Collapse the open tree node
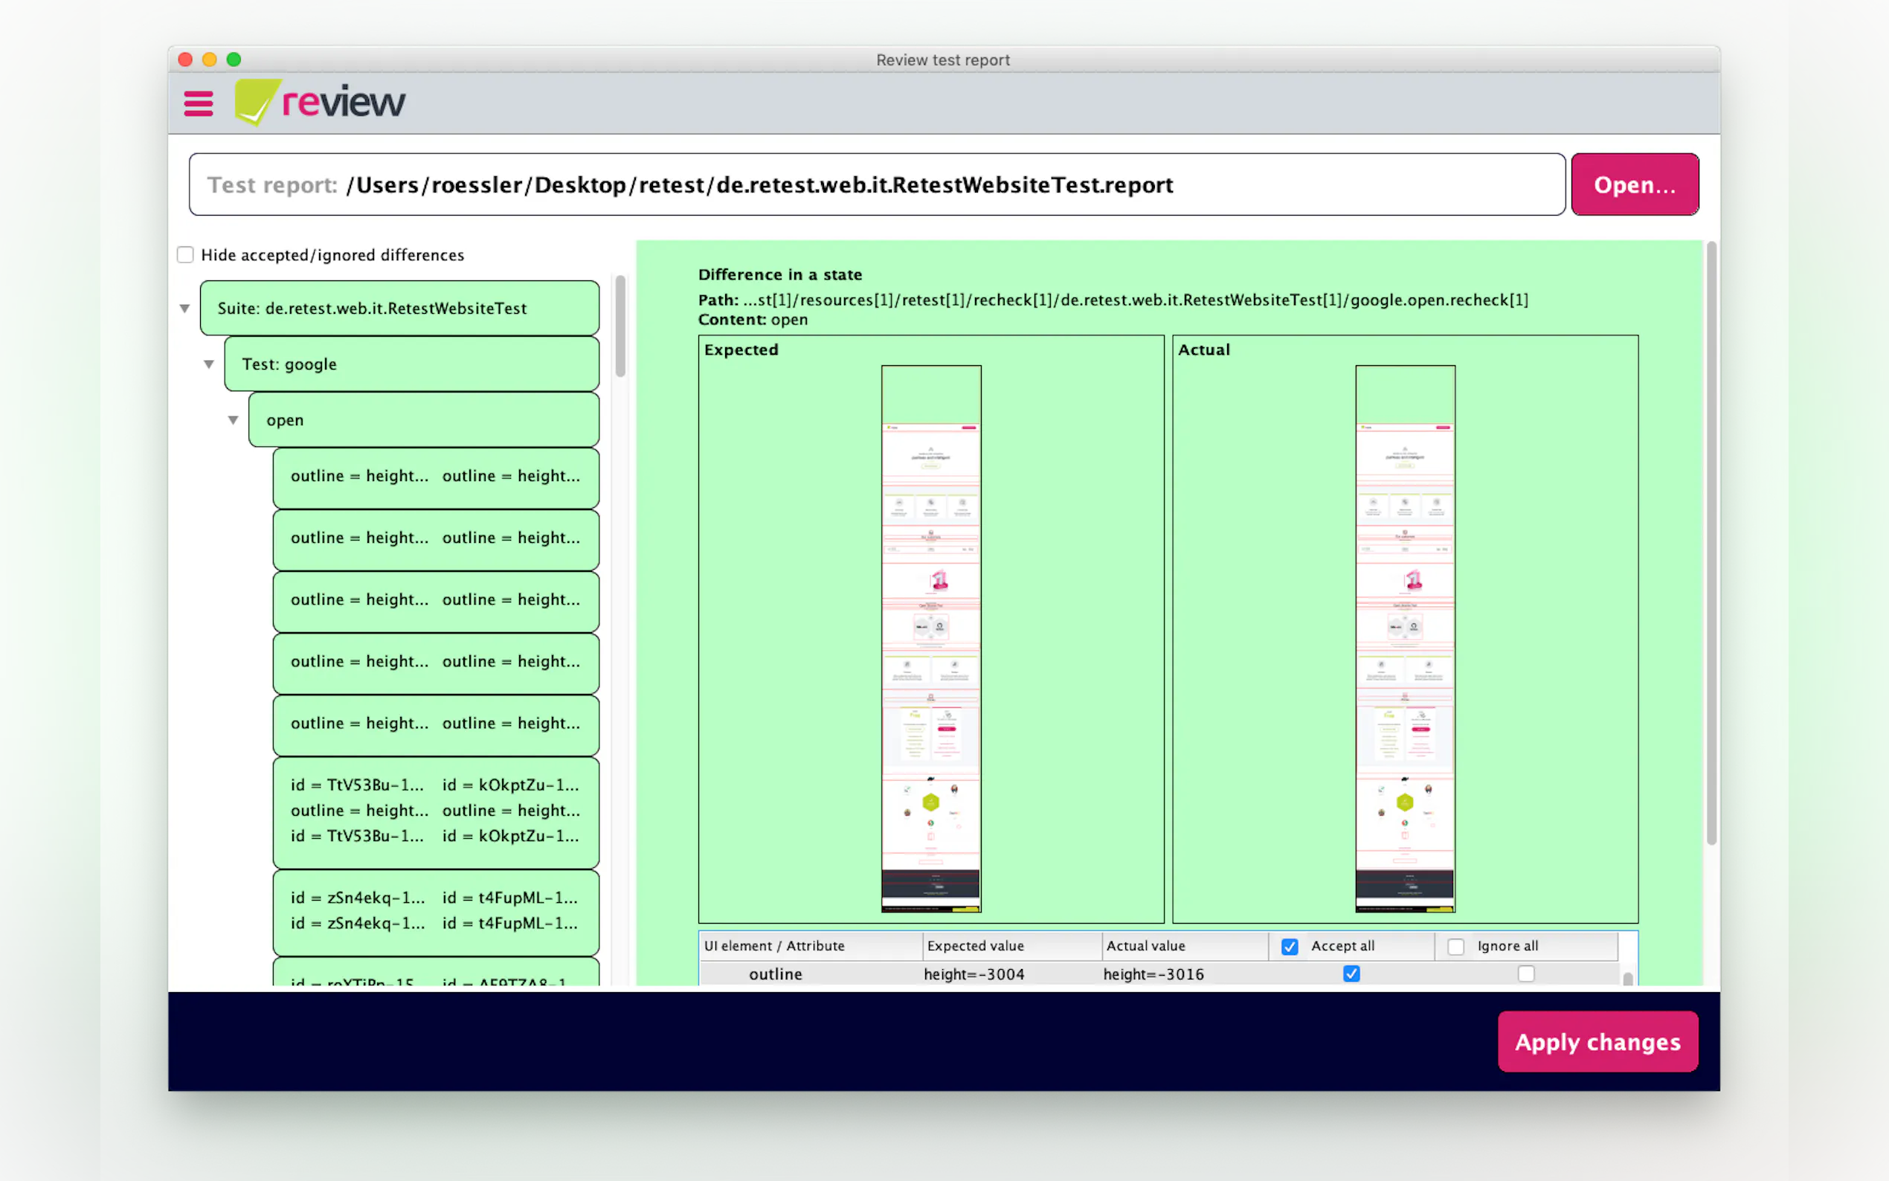The height and width of the screenshot is (1181, 1889). [234, 420]
